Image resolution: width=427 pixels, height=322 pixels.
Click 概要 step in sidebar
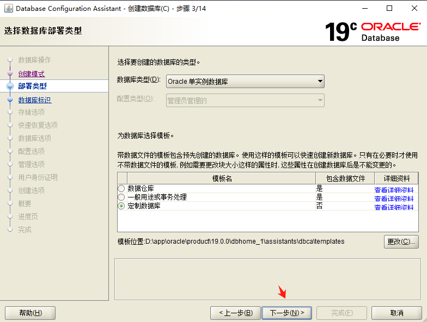pos(25,203)
